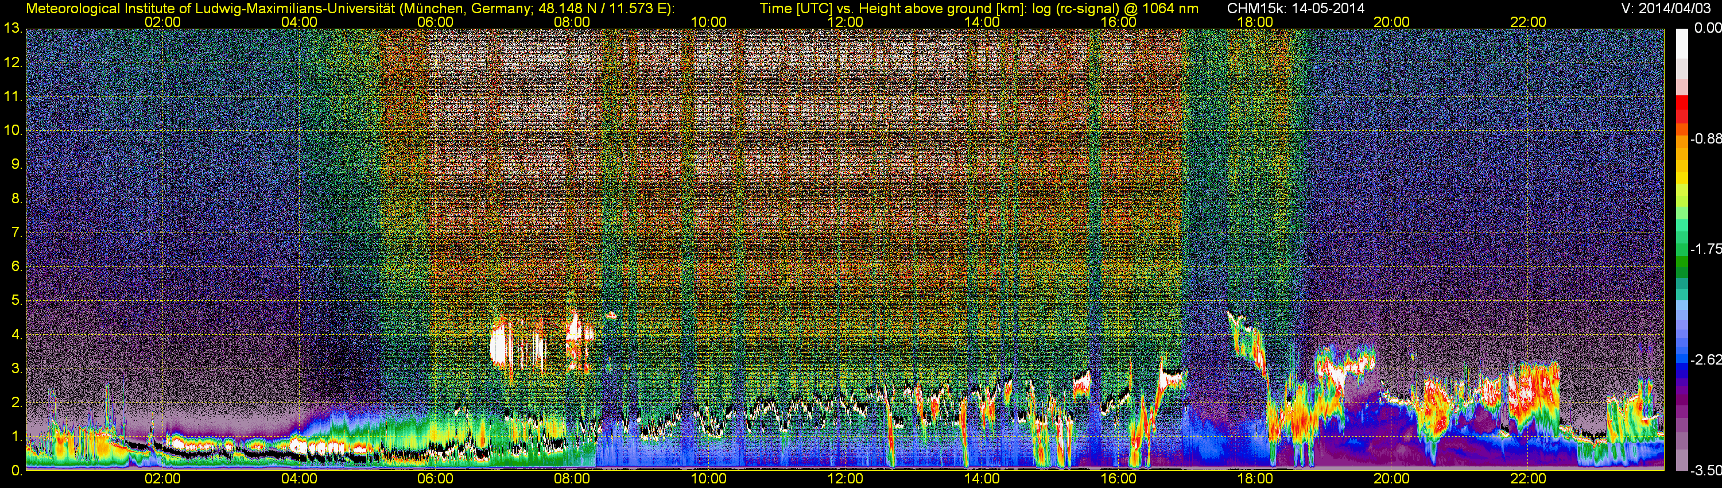Viewport: 1722px width, 488px height.
Task: Click the '06:00' label on the lower time axis
Action: click(x=435, y=479)
